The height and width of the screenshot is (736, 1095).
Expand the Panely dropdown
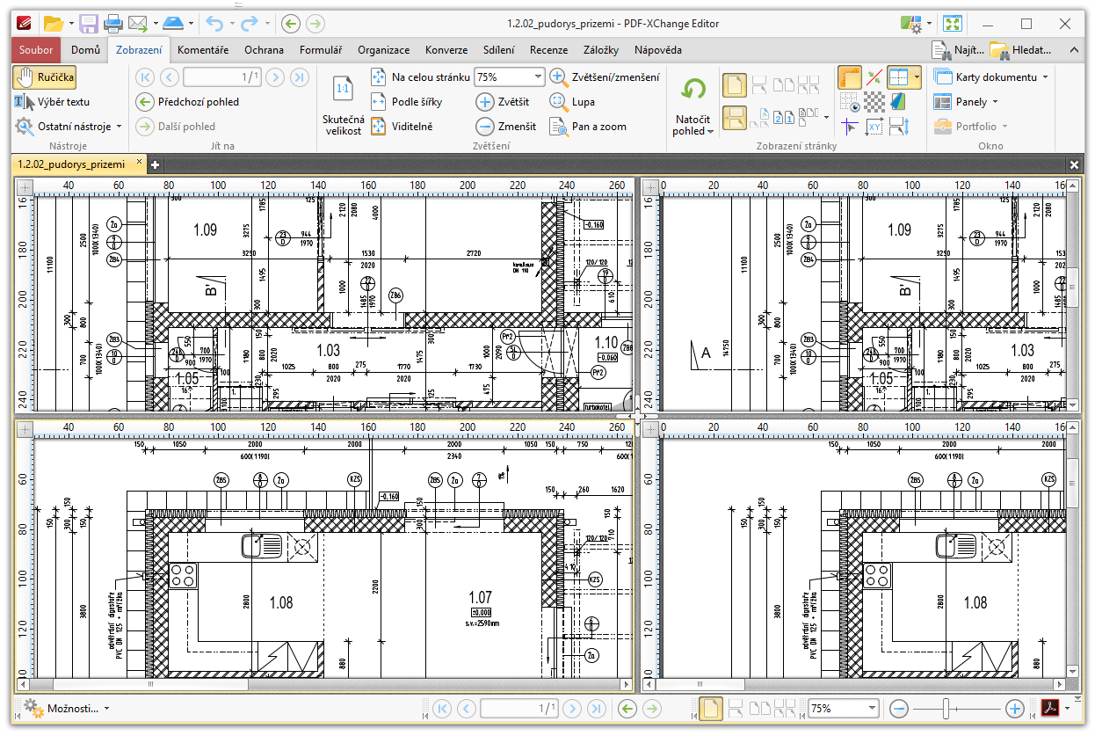point(995,102)
